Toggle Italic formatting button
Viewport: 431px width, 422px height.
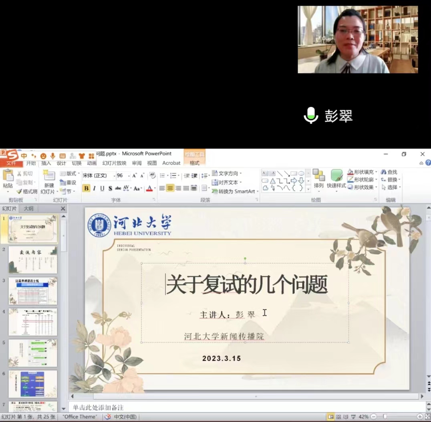94,189
